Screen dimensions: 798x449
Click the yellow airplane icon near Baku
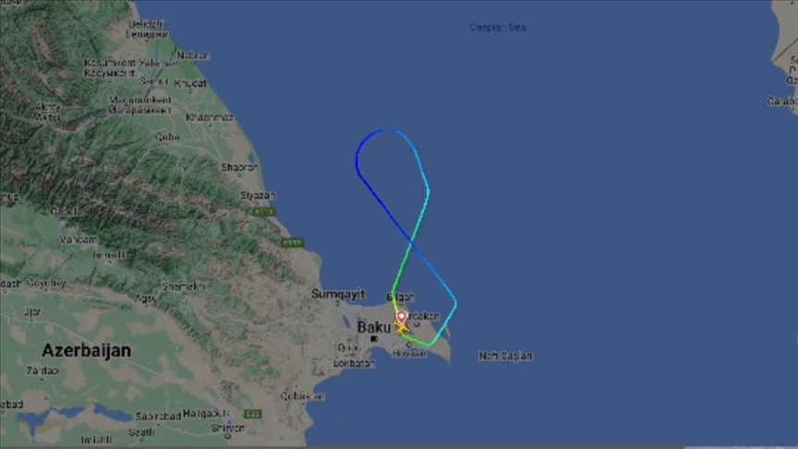point(402,329)
